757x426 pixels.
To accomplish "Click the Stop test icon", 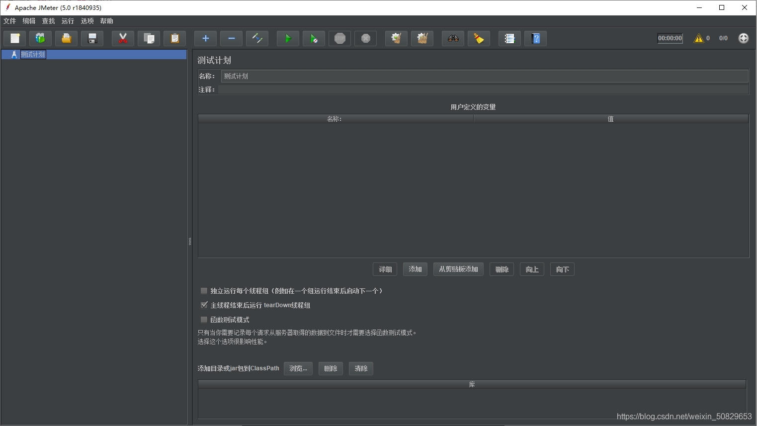I will (339, 38).
